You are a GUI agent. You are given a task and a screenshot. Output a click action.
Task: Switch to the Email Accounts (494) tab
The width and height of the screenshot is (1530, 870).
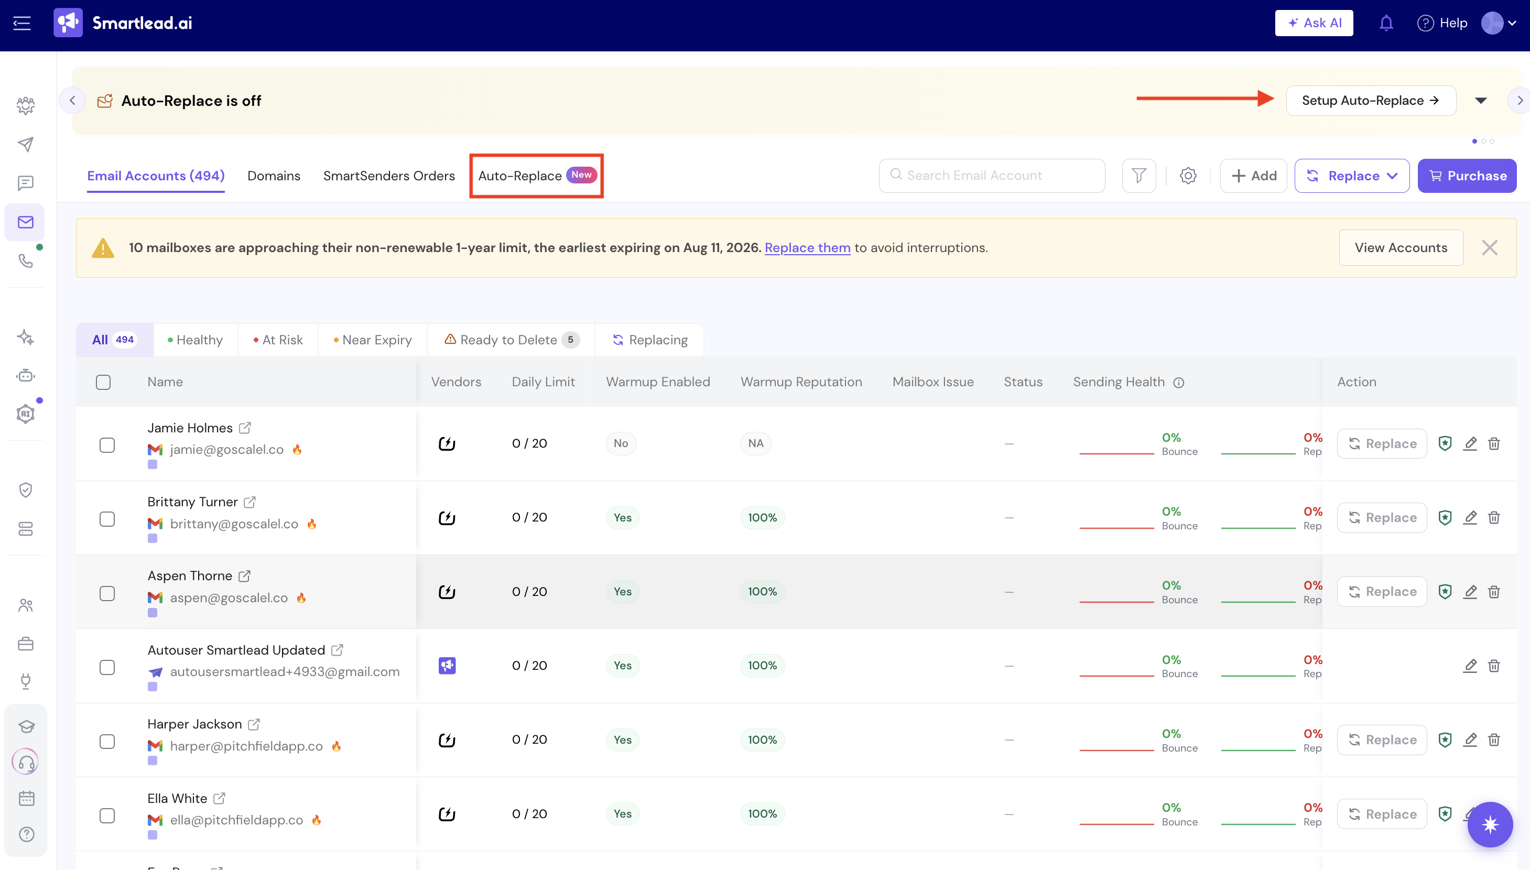156,176
